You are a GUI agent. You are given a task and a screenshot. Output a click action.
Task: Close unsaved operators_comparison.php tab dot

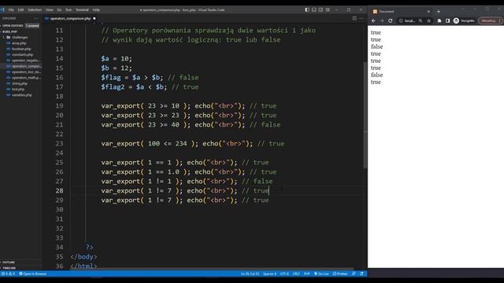tap(94, 18)
